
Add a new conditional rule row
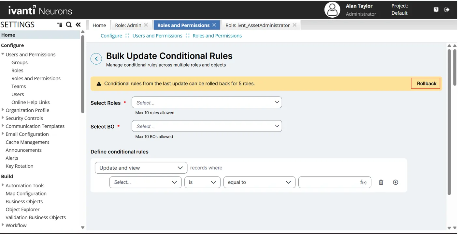tap(395, 182)
